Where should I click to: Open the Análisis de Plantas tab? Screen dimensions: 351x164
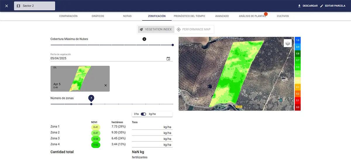(252, 16)
